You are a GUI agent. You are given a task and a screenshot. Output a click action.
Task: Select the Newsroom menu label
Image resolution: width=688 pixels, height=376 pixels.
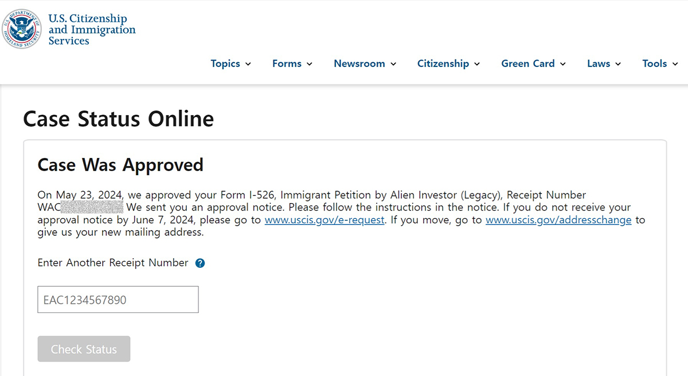(x=359, y=64)
